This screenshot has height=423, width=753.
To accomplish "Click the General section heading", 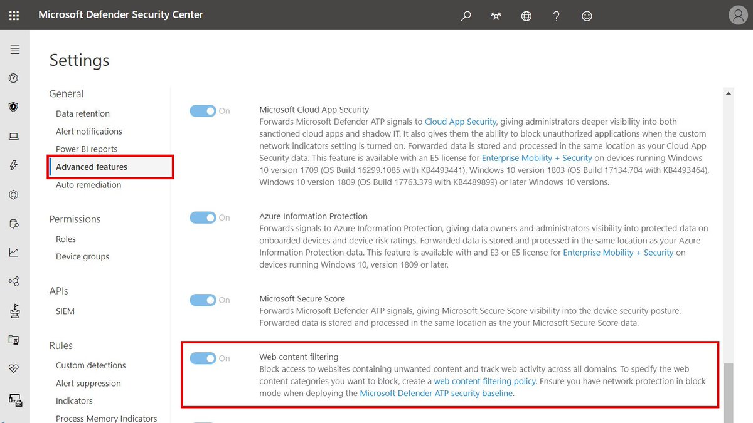I will [x=67, y=94].
